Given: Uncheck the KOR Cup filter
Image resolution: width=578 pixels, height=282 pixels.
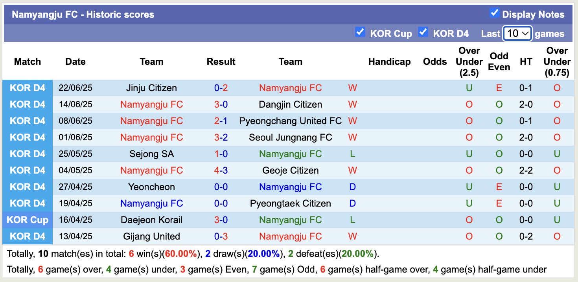Looking at the screenshot, I should (360, 32).
